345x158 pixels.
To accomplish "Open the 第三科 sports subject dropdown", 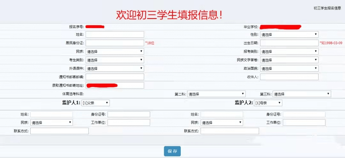I will [302, 94].
